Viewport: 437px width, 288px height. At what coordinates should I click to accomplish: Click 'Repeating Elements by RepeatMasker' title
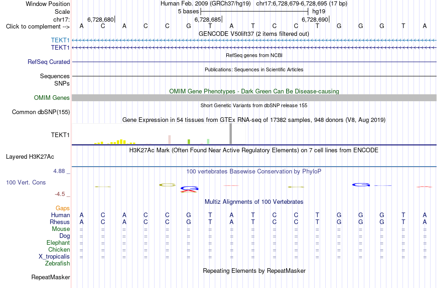[x=254, y=271]
